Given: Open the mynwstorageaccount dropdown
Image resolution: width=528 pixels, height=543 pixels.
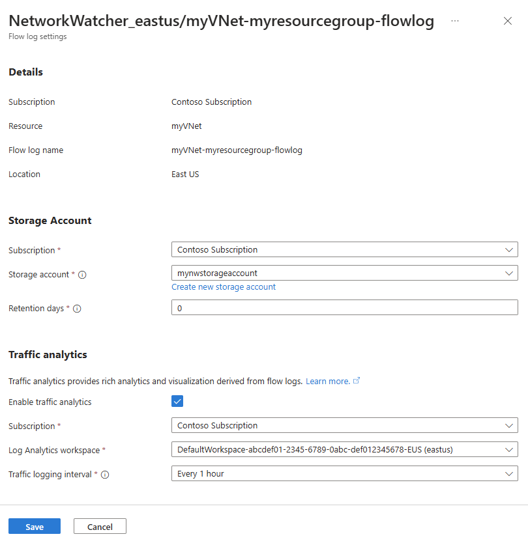Looking at the screenshot, I should [344, 273].
